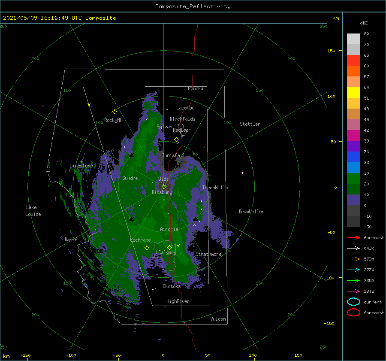Click the yellow radar-site diamond near Didsbury
The width and height of the screenshot is (386, 361).
pos(164,187)
